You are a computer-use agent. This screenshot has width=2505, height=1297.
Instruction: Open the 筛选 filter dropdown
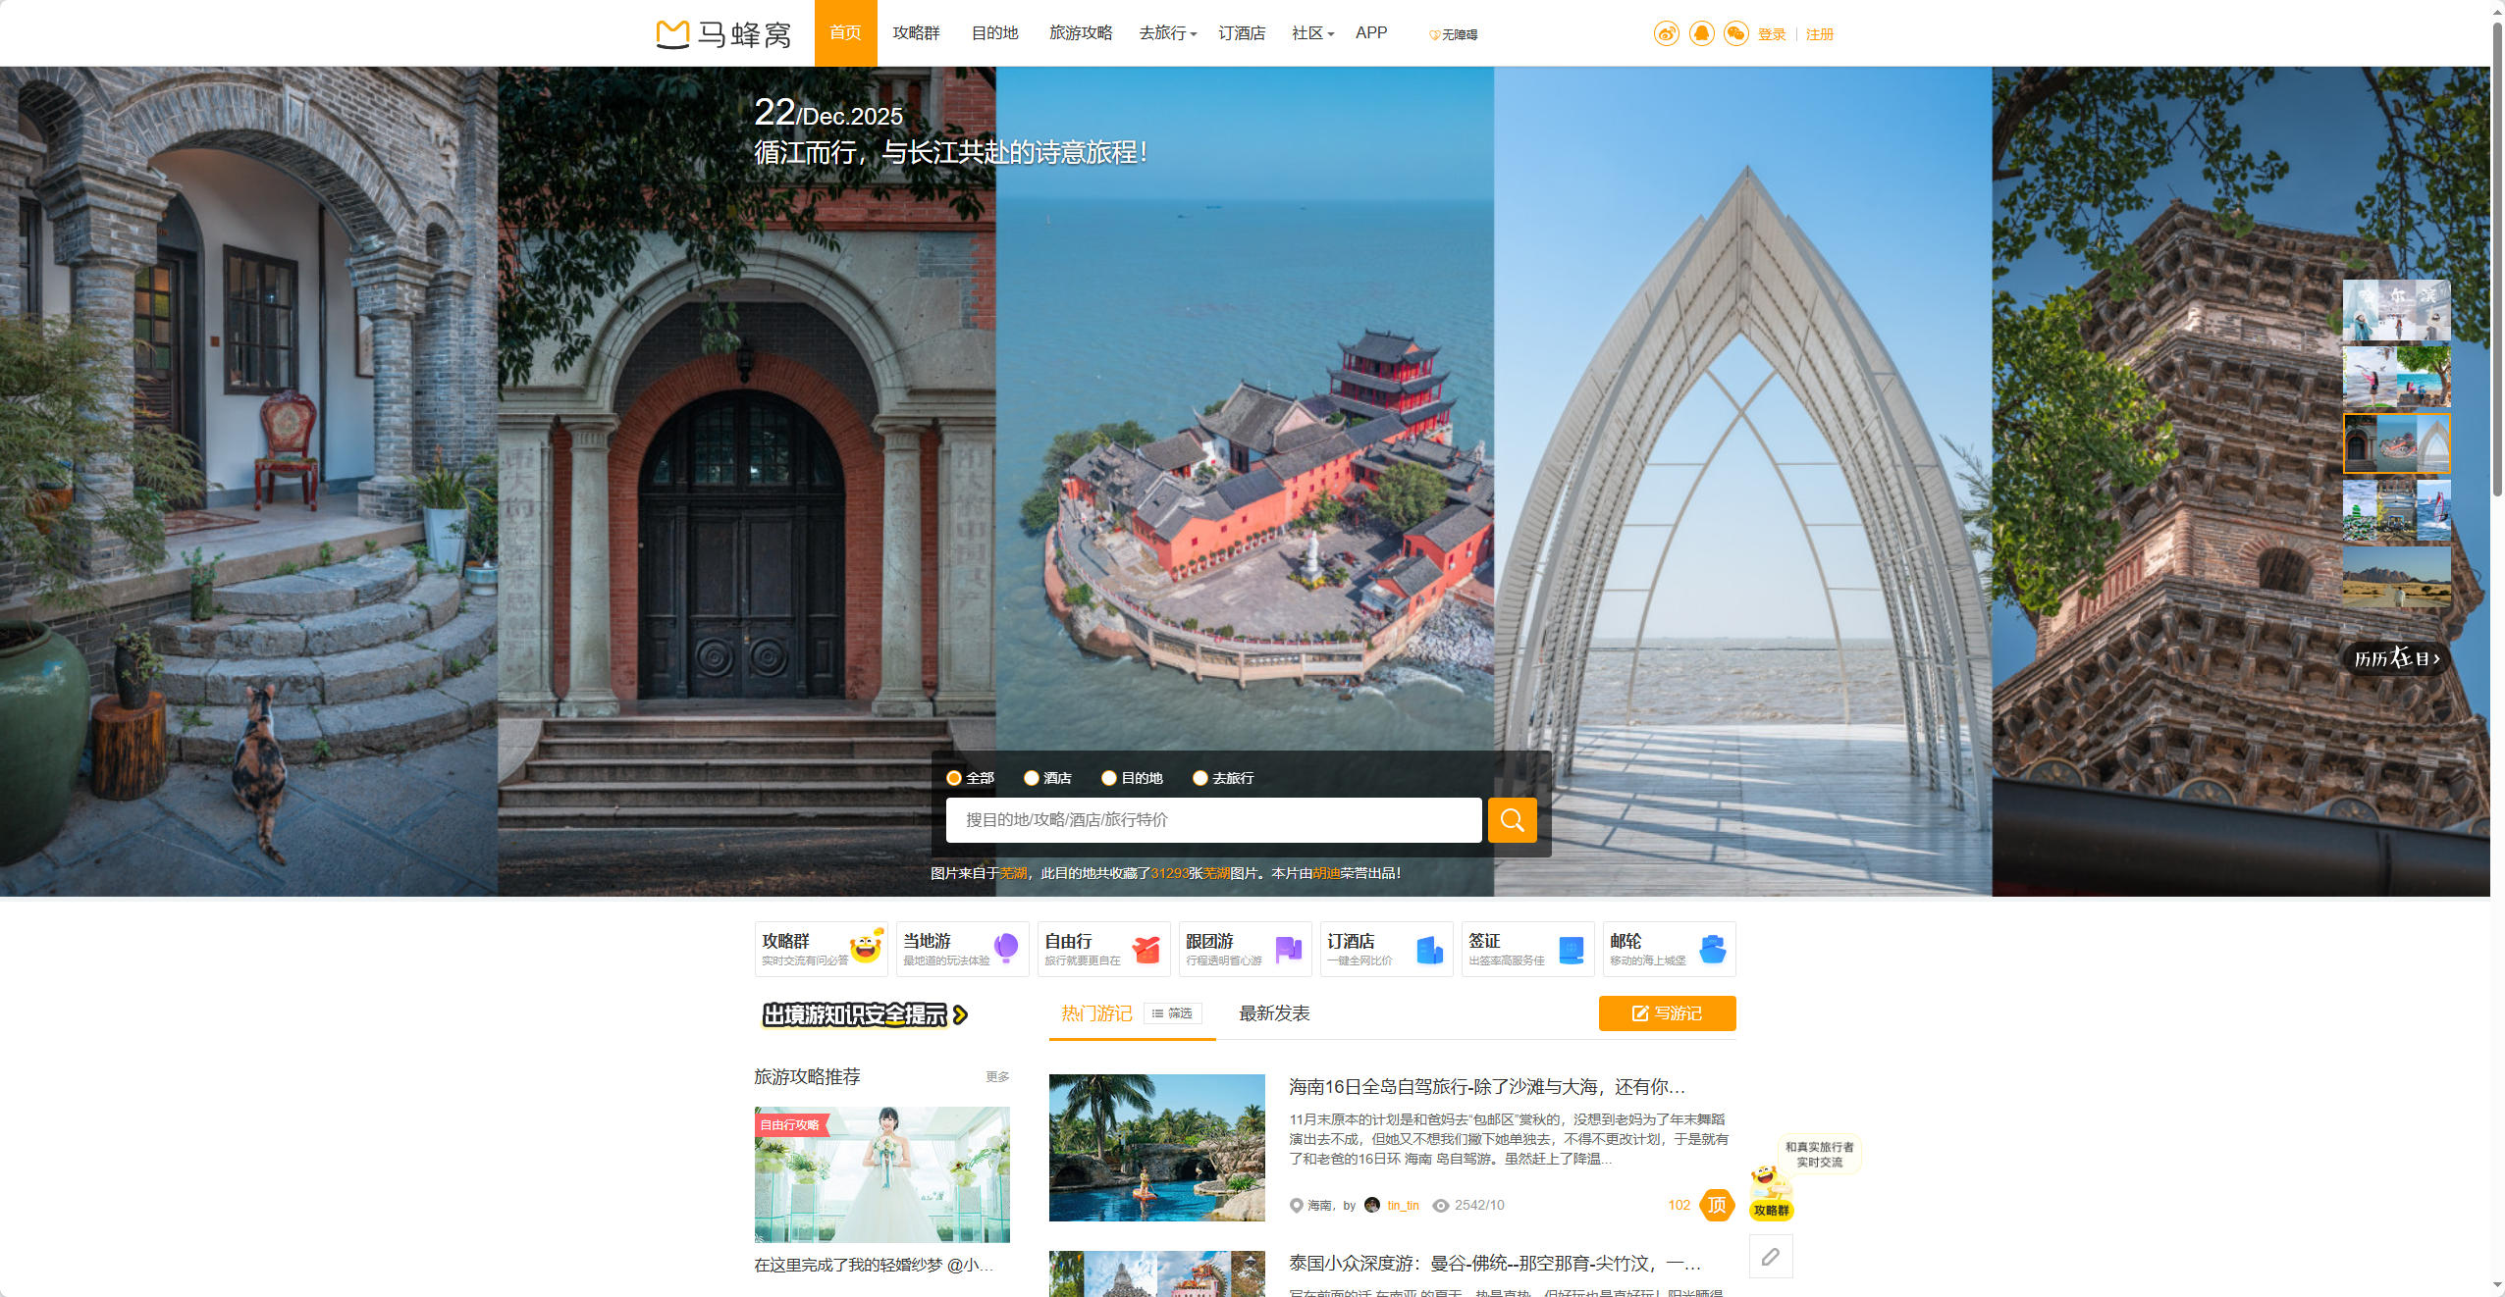tap(1173, 1013)
